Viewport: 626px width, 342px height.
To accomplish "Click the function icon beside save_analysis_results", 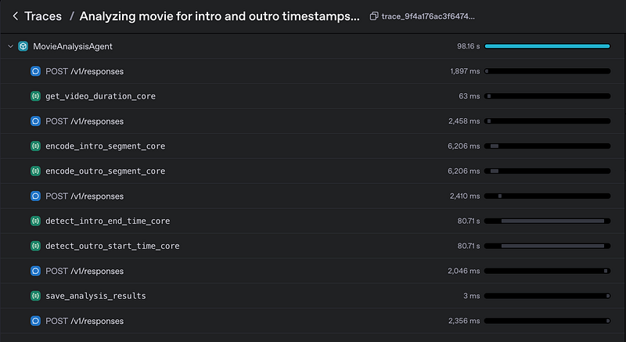I will click(35, 296).
